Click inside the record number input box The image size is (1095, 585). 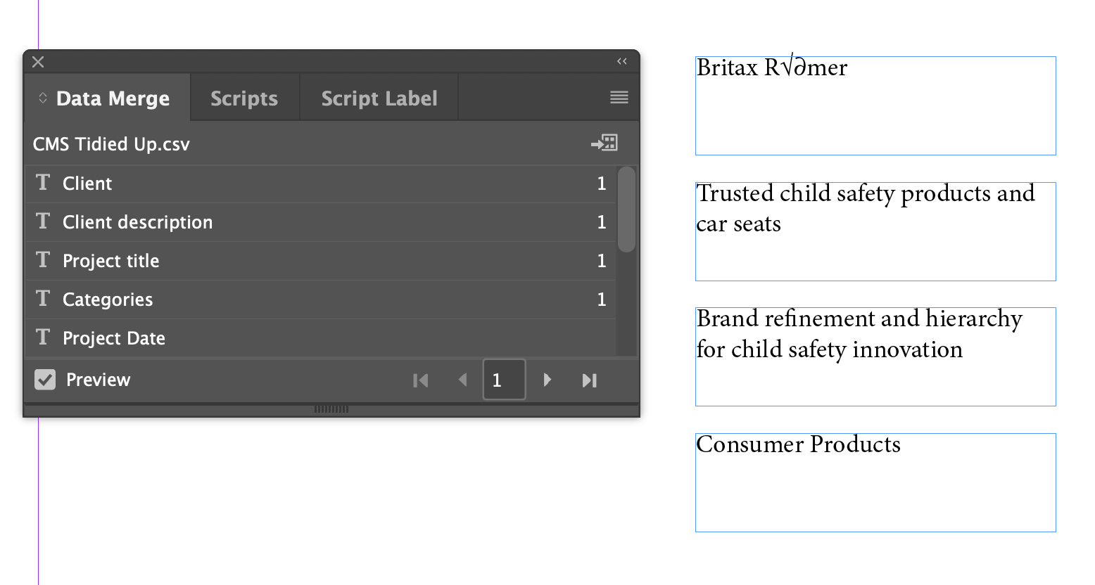[x=504, y=380]
